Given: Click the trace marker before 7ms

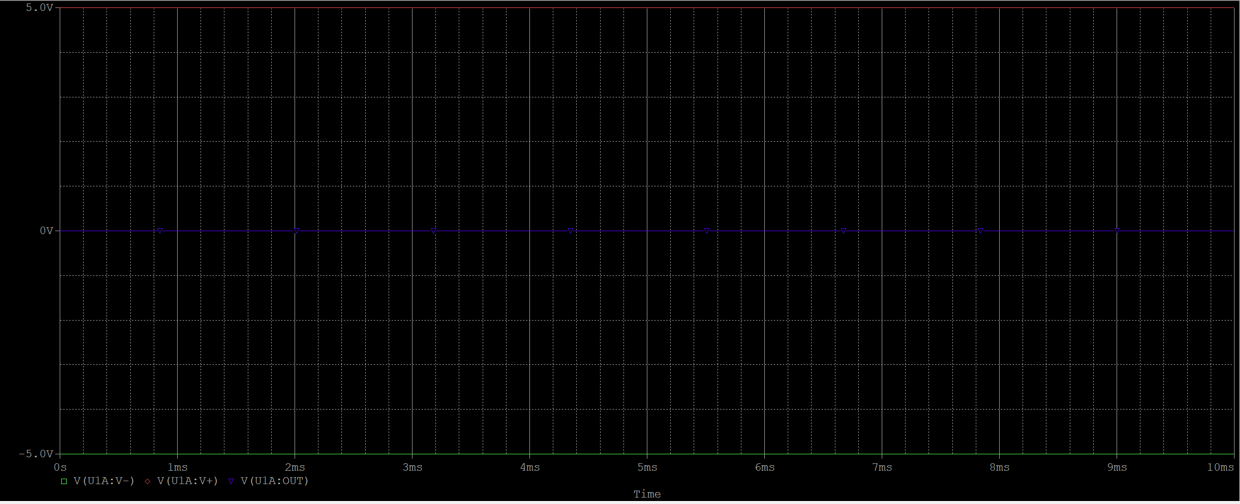Looking at the screenshot, I should [843, 231].
